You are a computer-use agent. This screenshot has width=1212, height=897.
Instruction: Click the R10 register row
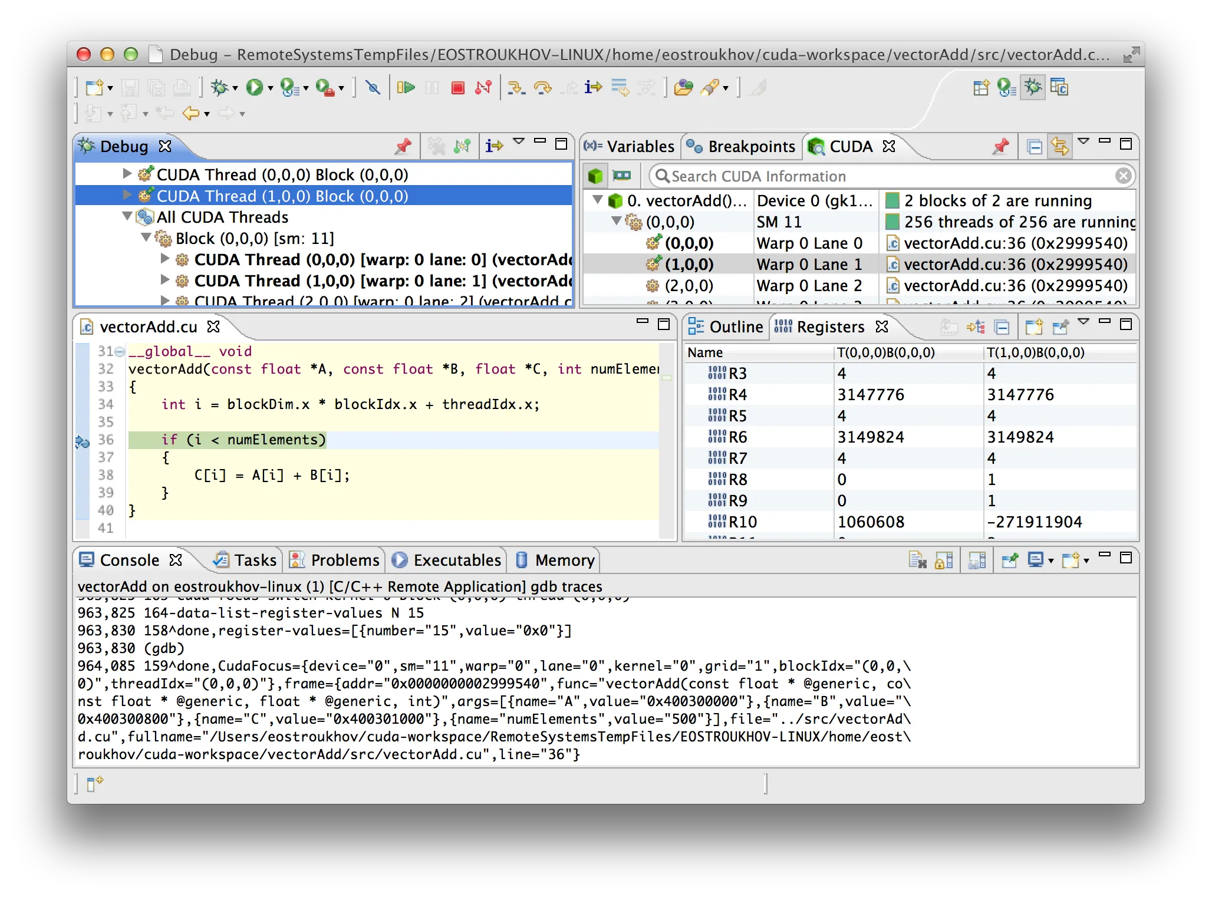pos(911,522)
